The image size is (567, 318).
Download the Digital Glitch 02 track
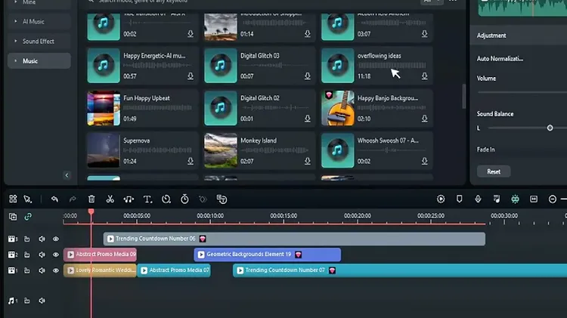click(x=308, y=119)
